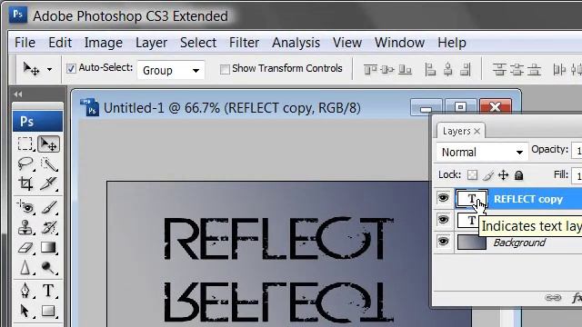Select the Dodge tool
This screenshot has width=582, height=327.
[x=48, y=267]
